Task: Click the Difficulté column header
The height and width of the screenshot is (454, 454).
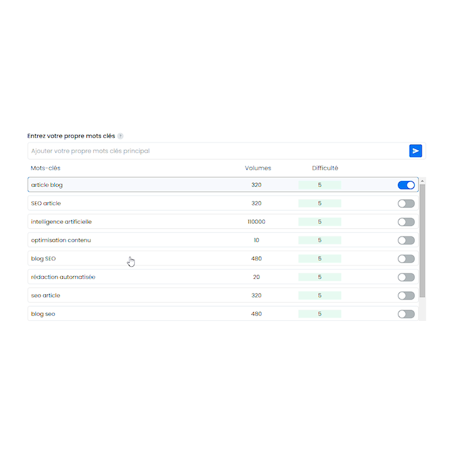Action: (x=325, y=168)
